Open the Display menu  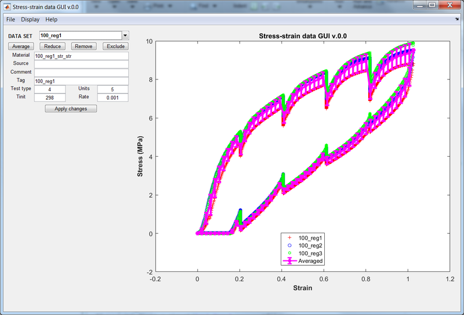pos(30,20)
